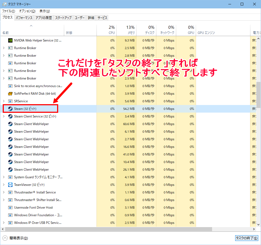Click the vertical scrollbar thumb

click(258, 95)
